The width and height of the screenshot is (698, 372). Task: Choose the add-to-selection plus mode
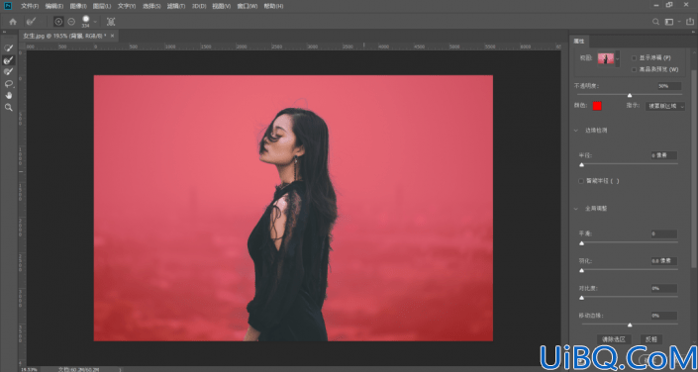(x=58, y=22)
